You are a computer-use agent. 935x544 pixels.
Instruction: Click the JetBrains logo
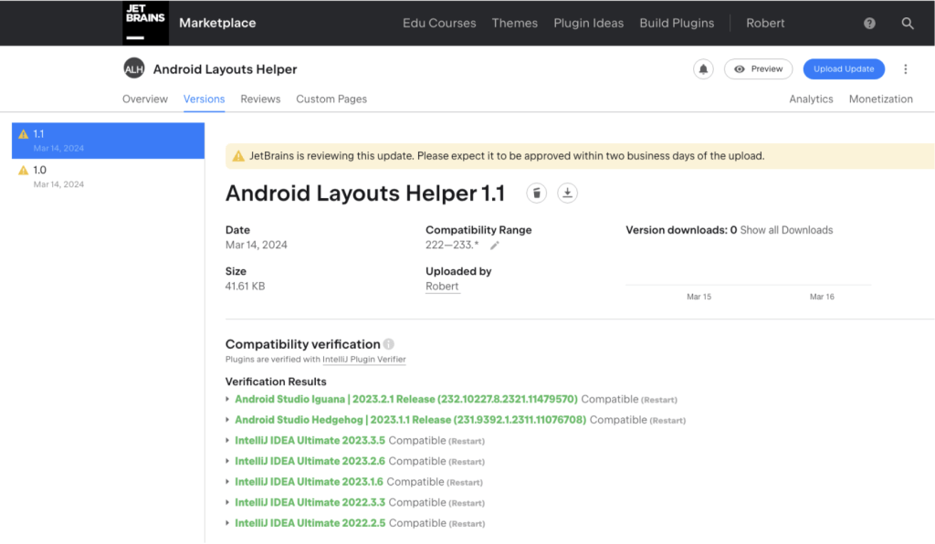pyautogui.click(x=145, y=23)
